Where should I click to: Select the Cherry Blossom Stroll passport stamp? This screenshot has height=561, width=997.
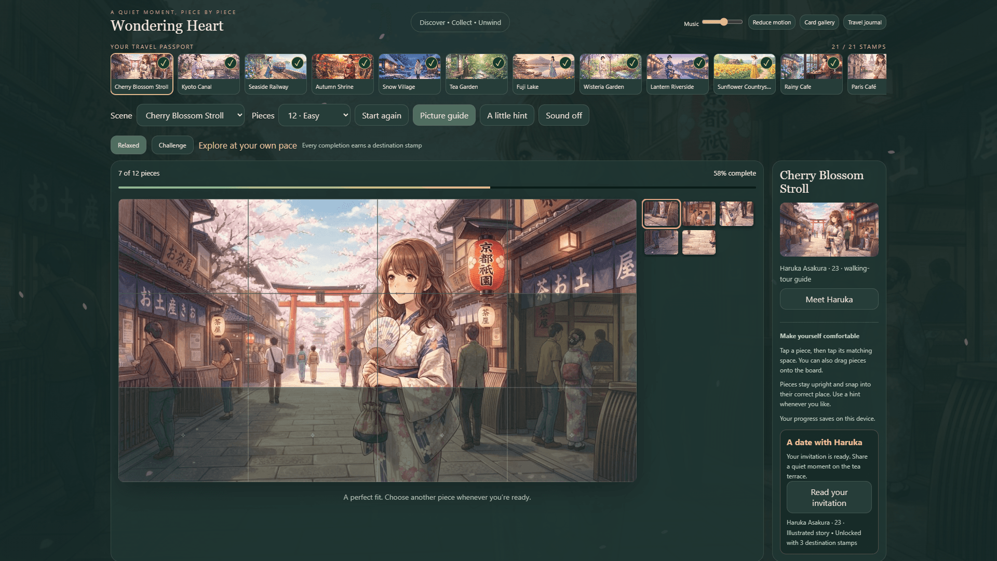[x=142, y=74]
